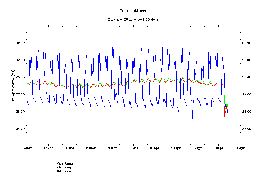Click the 13Apr date at axis end

pos(240,148)
